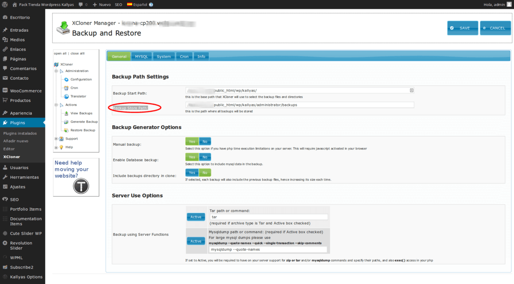Open Cron in the XCloner tree

click(x=74, y=88)
